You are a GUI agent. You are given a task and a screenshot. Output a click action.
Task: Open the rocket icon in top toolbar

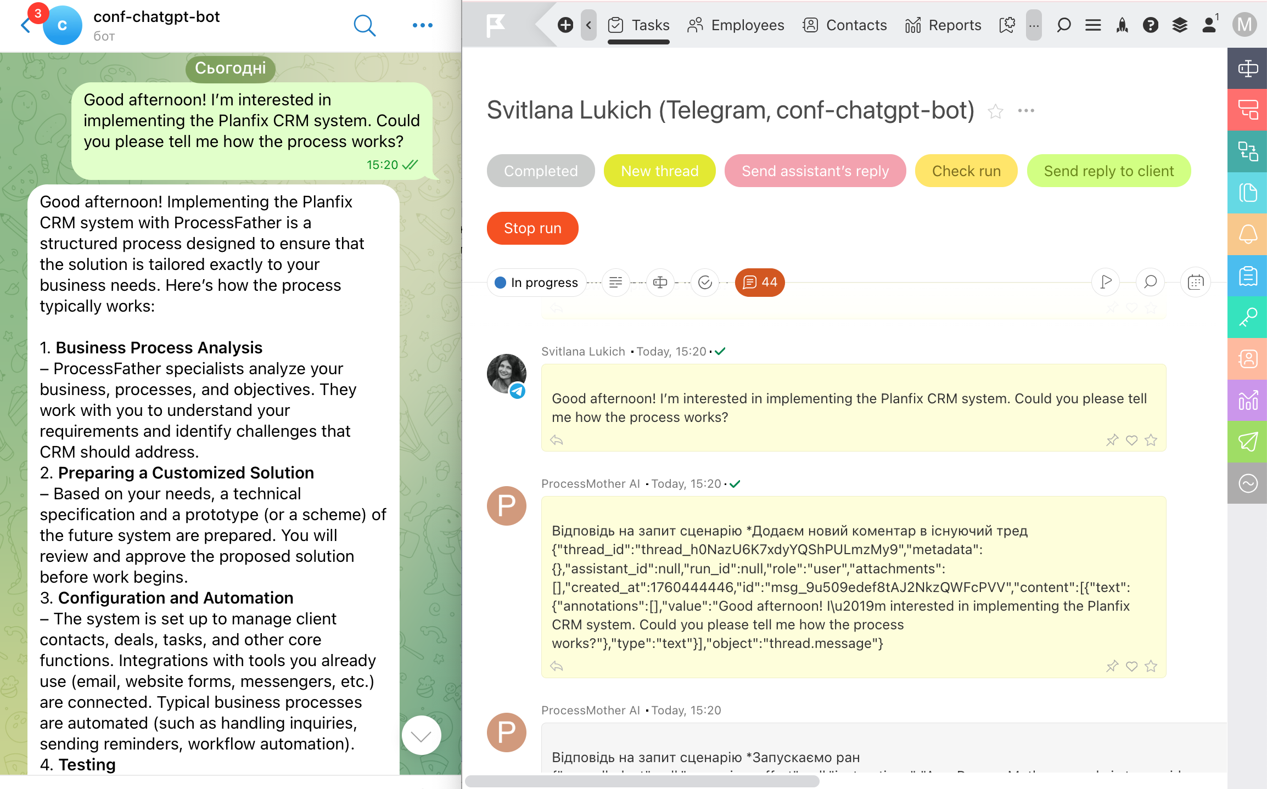[x=1122, y=25]
